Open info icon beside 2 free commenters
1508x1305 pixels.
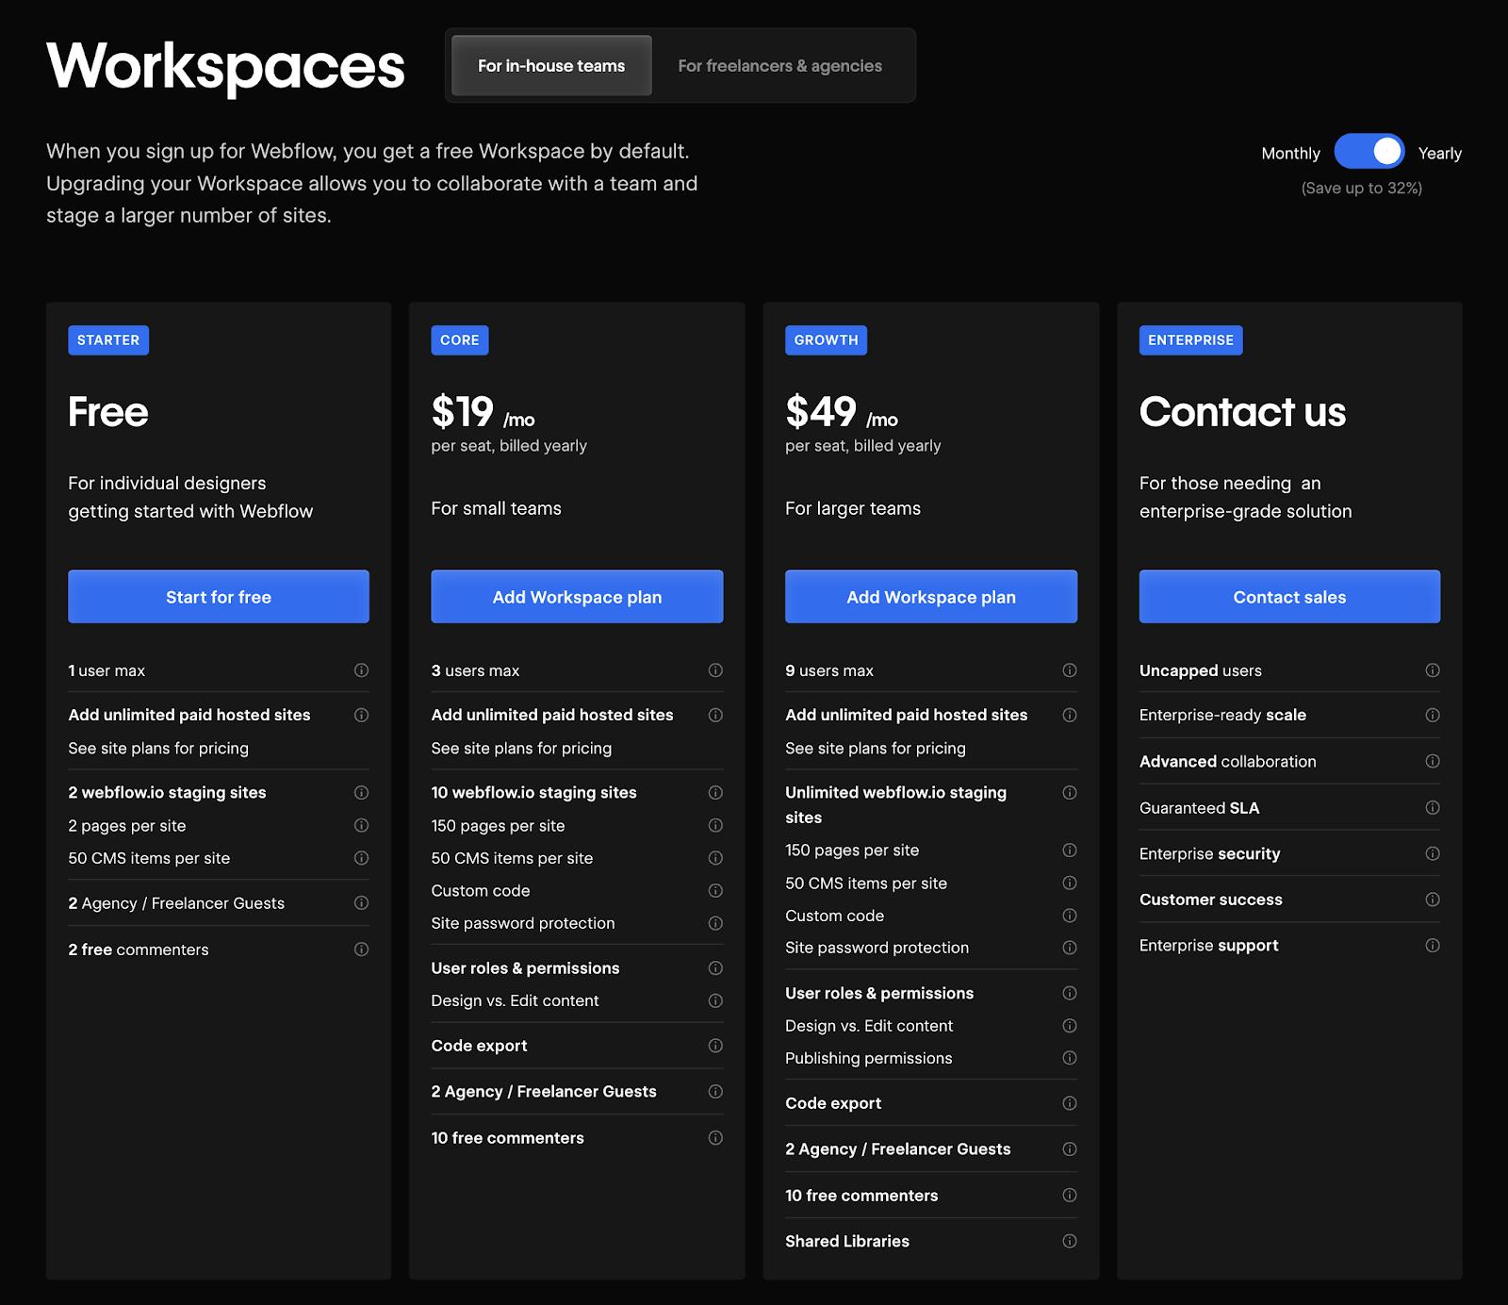click(361, 950)
